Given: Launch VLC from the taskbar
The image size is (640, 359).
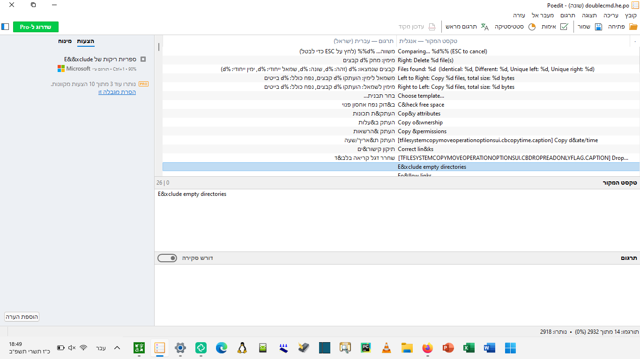Looking at the screenshot, I should pos(386,348).
